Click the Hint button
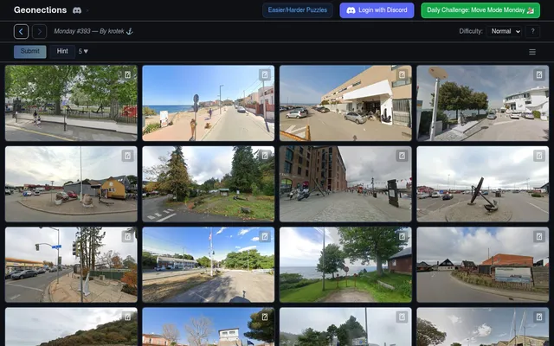 [62, 52]
